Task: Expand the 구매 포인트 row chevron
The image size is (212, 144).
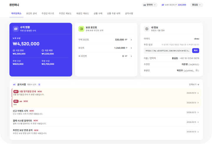Action: coord(131,40)
